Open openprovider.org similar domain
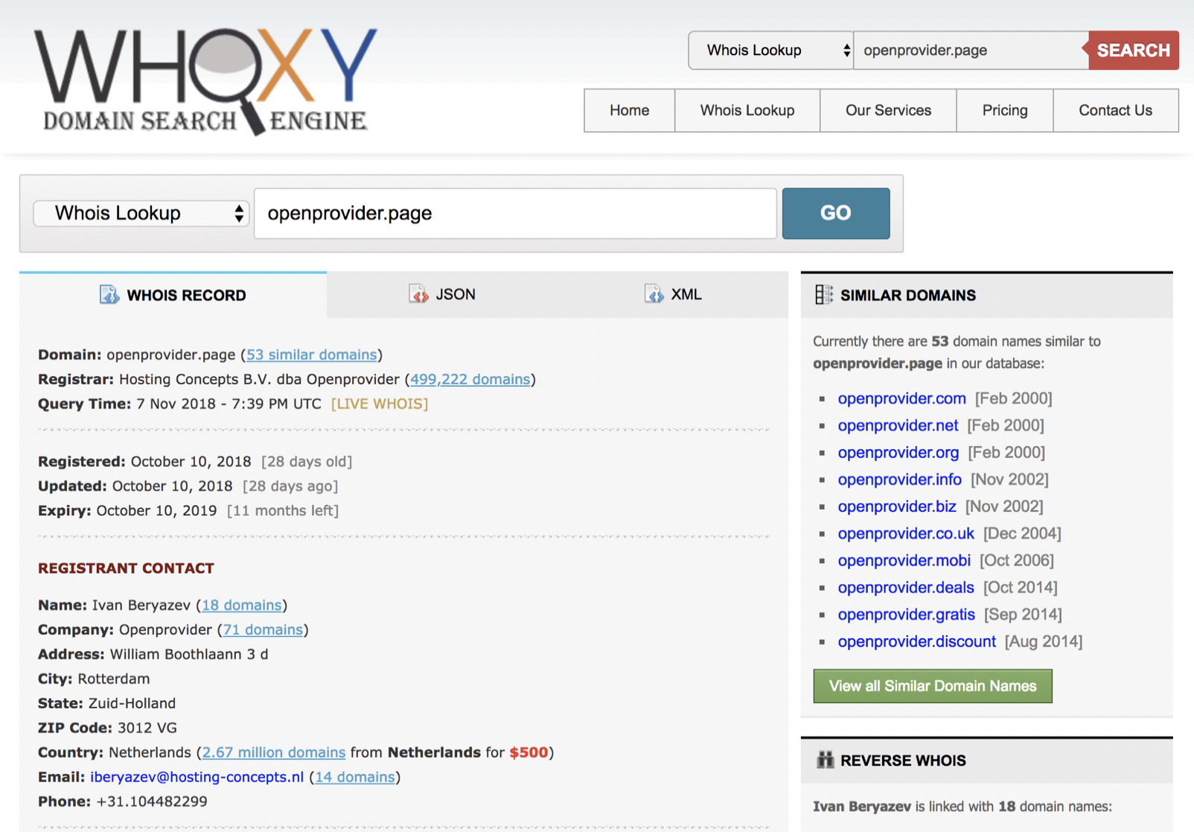The height and width of the screenshot is (832, 1194). 898,452
